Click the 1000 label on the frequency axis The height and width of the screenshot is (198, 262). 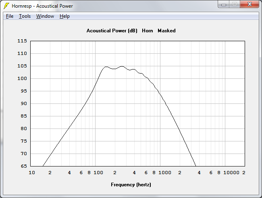pyautogui.click(x=164, y=173)
